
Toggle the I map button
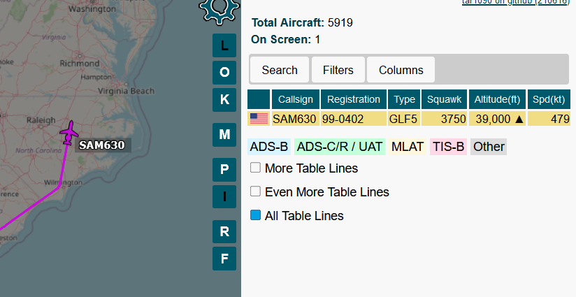(x=224, y=197)
